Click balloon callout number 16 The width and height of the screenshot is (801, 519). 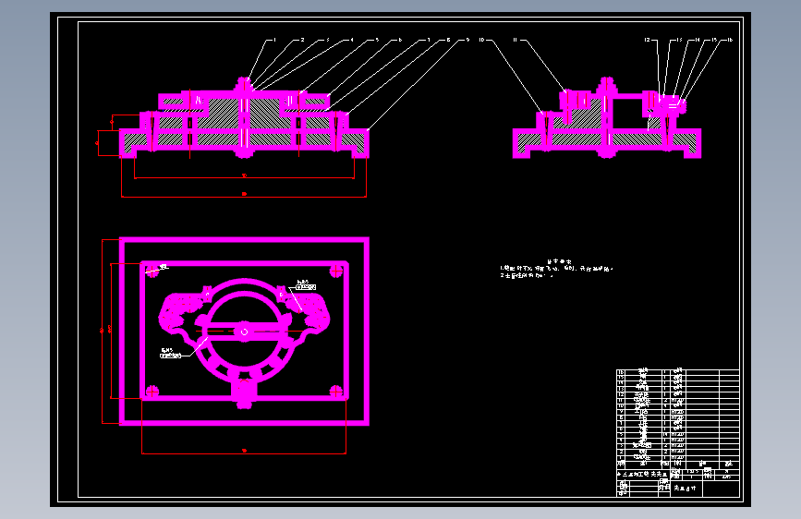point(730,40)
